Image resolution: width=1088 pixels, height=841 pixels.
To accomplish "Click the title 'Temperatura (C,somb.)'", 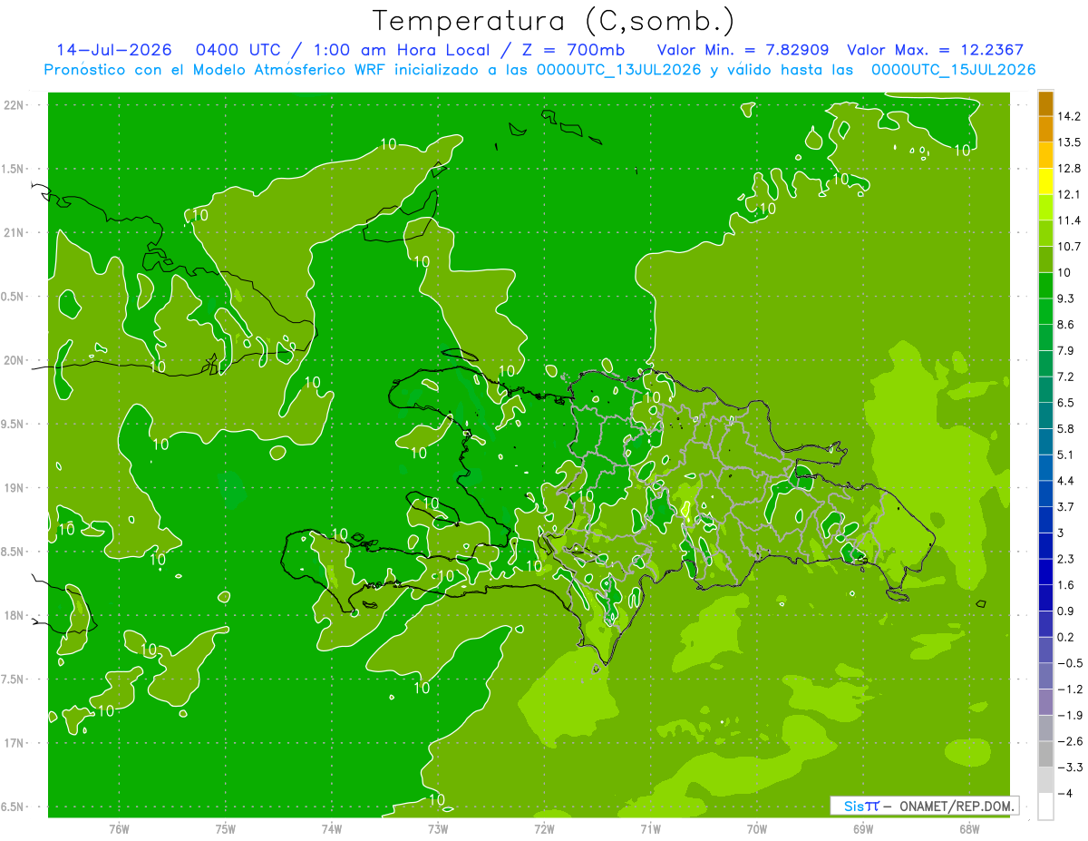I will (554, 21).
